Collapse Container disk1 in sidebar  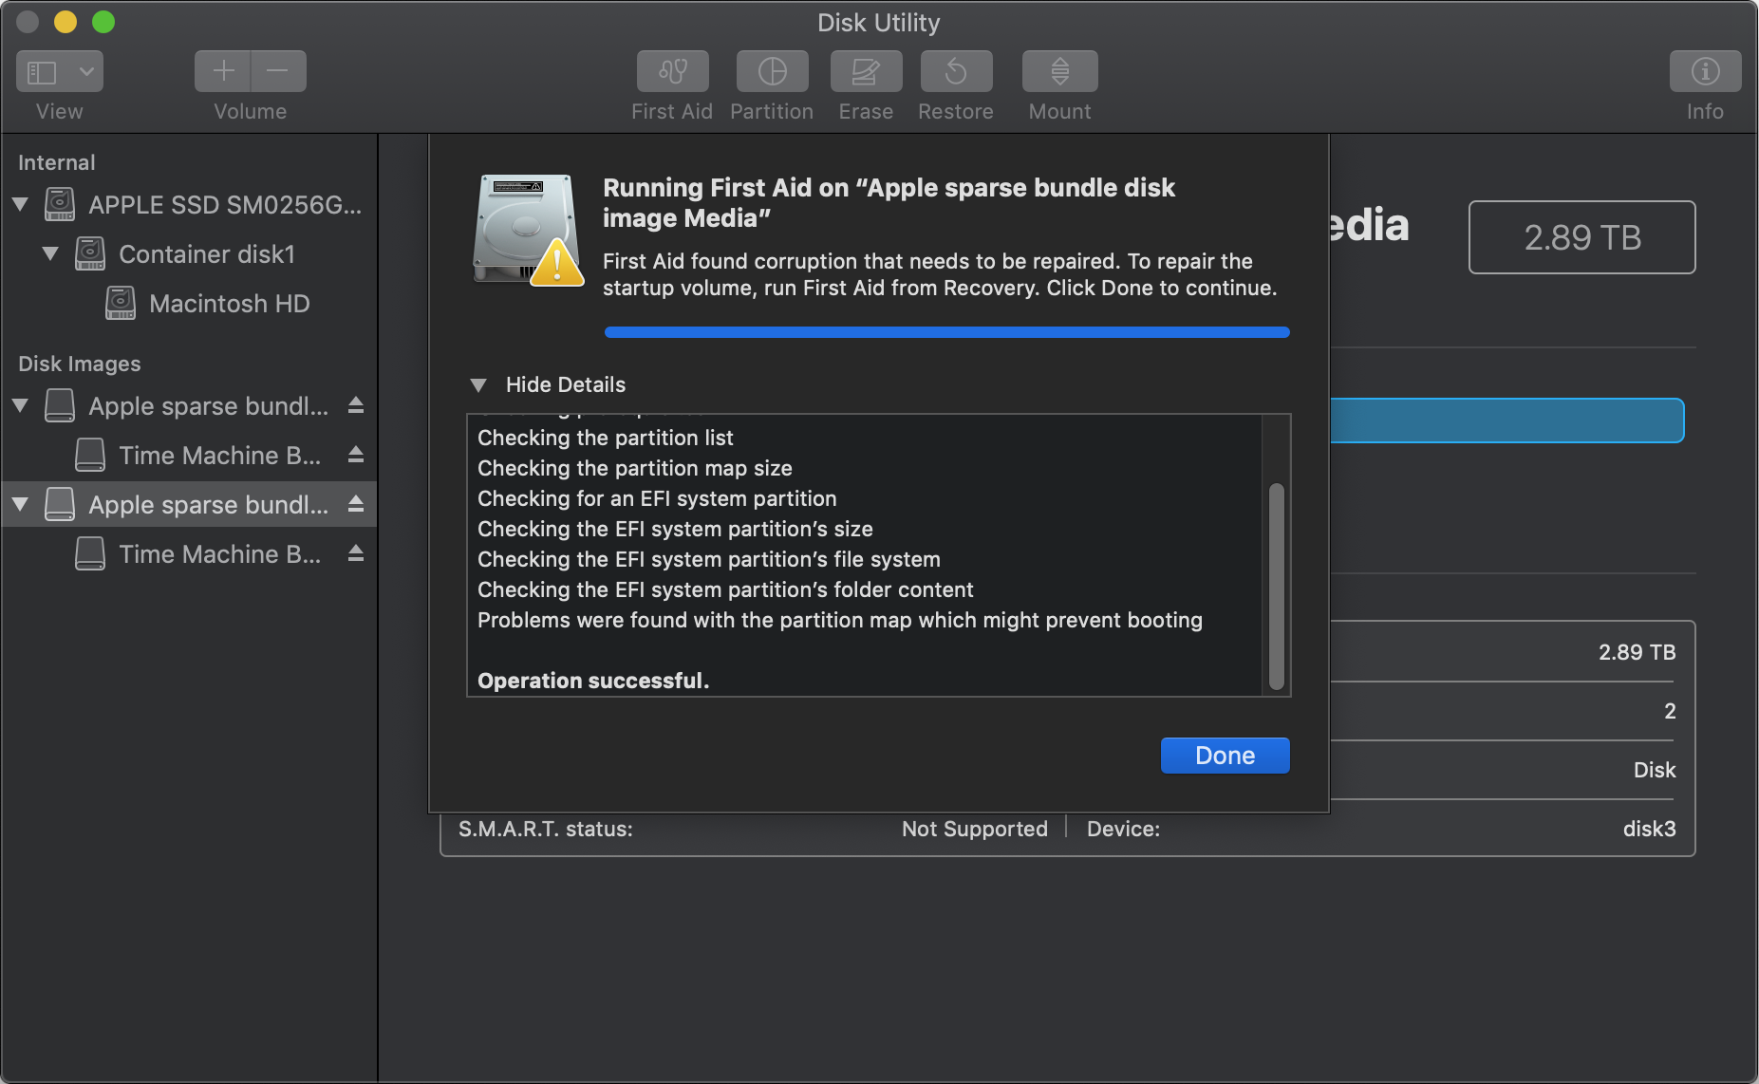(50, 253)
